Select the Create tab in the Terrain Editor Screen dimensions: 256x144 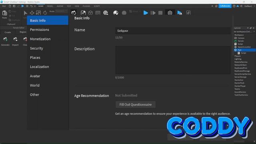[x=8, y=32]
